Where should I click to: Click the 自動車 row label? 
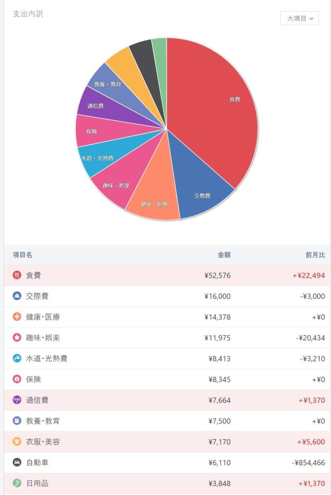[37, 463]
